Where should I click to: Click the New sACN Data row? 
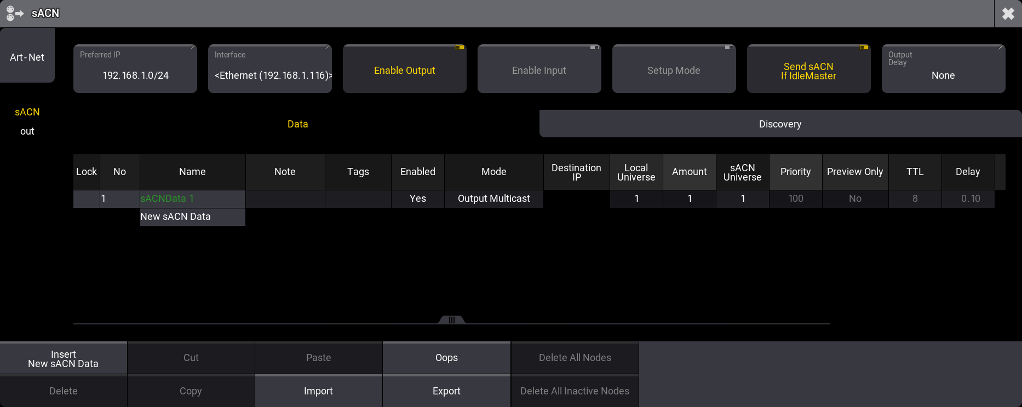[192, 217]
